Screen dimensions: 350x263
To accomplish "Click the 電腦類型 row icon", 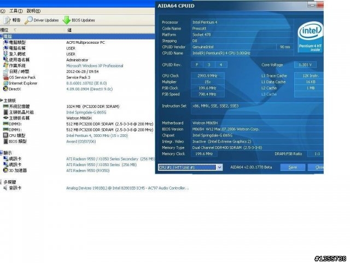I will tap(6, 42).
